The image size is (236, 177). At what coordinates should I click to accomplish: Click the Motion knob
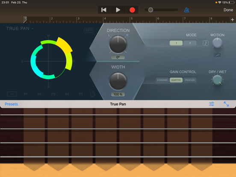tap(217, 43)
